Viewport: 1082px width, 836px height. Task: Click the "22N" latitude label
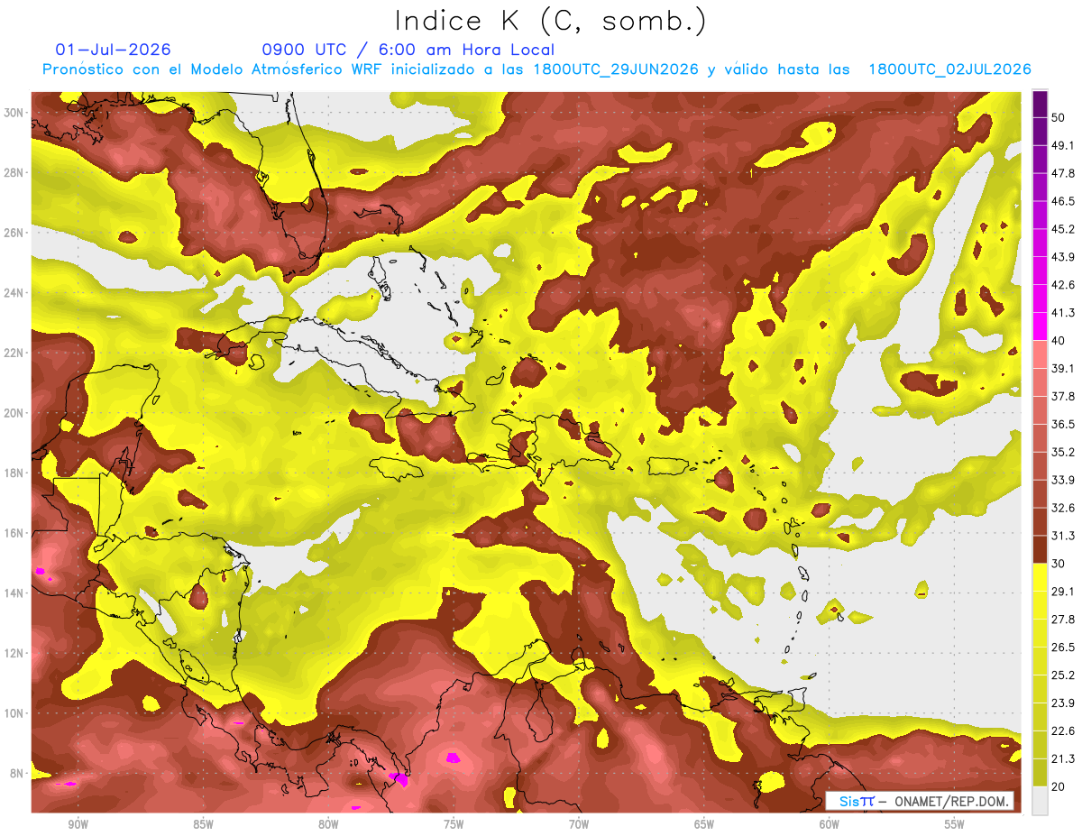[15, 353]
